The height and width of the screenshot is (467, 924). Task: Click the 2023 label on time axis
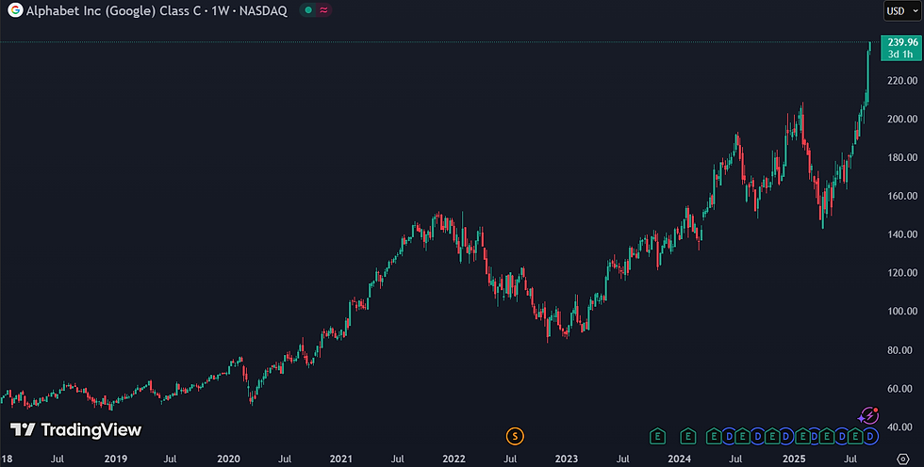click(567, 459)
